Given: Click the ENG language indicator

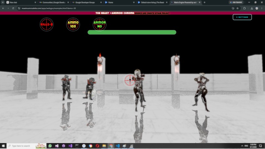Looking at the screenshot, I should point(246,146).
